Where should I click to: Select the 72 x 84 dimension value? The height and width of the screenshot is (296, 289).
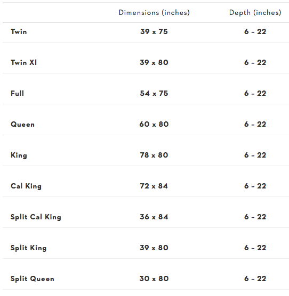click(x=154, y=186)
